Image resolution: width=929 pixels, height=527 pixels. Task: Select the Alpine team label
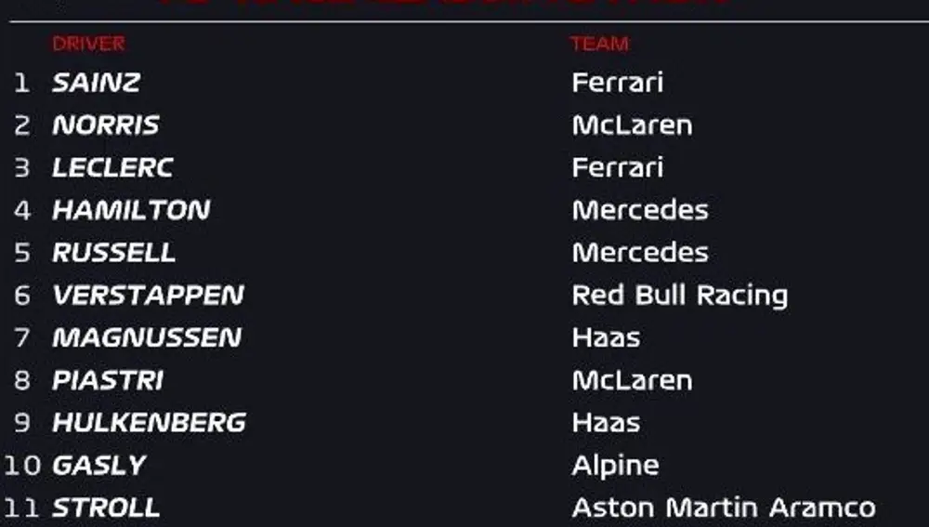click(615, 466)
